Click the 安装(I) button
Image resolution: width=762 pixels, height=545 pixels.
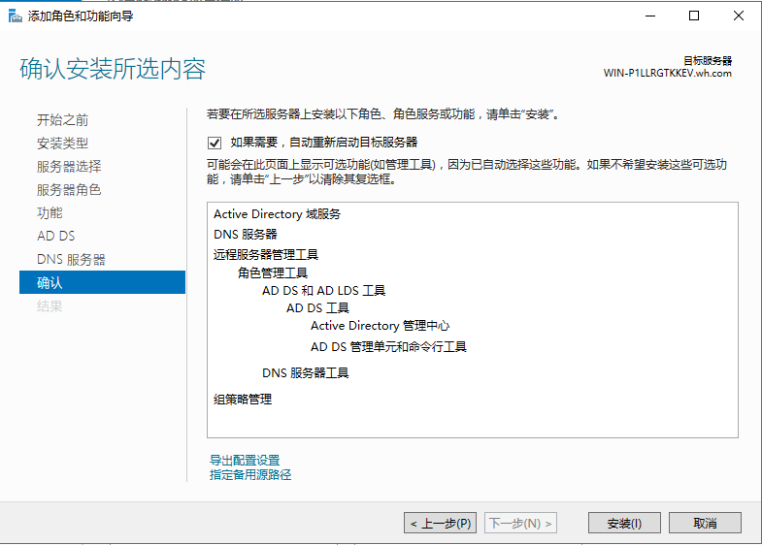click(624, 523)
